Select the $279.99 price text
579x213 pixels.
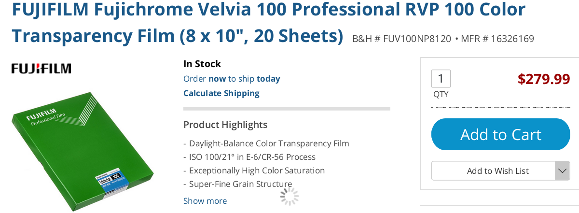click(544, 79)
